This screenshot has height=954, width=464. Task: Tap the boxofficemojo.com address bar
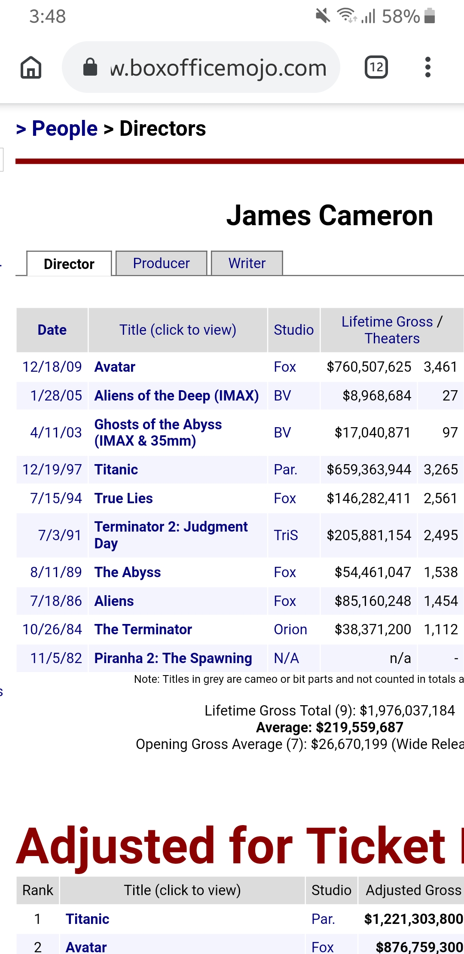click(201, 67)
